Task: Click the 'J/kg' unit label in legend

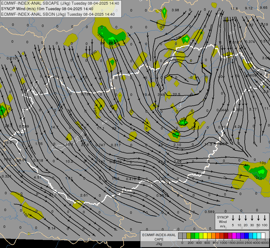Action: [x=159, y=244]
